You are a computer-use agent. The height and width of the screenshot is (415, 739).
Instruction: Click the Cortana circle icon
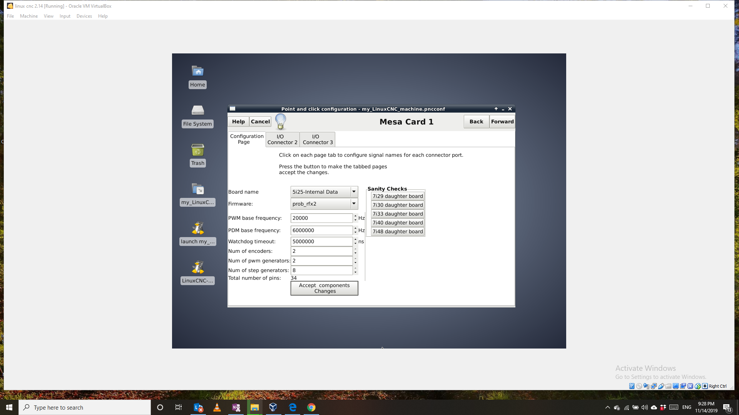(x=160, y=407)
